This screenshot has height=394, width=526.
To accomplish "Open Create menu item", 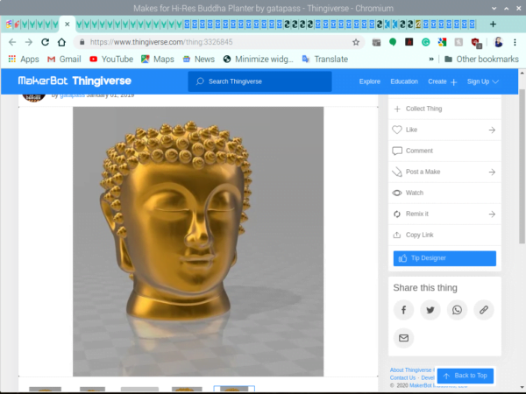I will click(442, 81).
